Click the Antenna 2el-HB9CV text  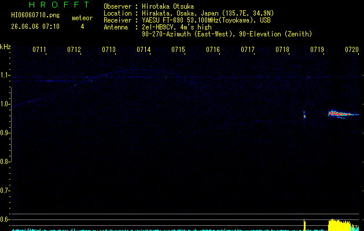coord(157,27)
